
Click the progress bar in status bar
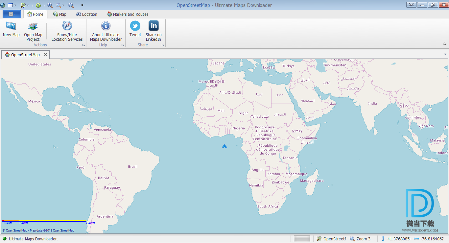tap(302, 239)
